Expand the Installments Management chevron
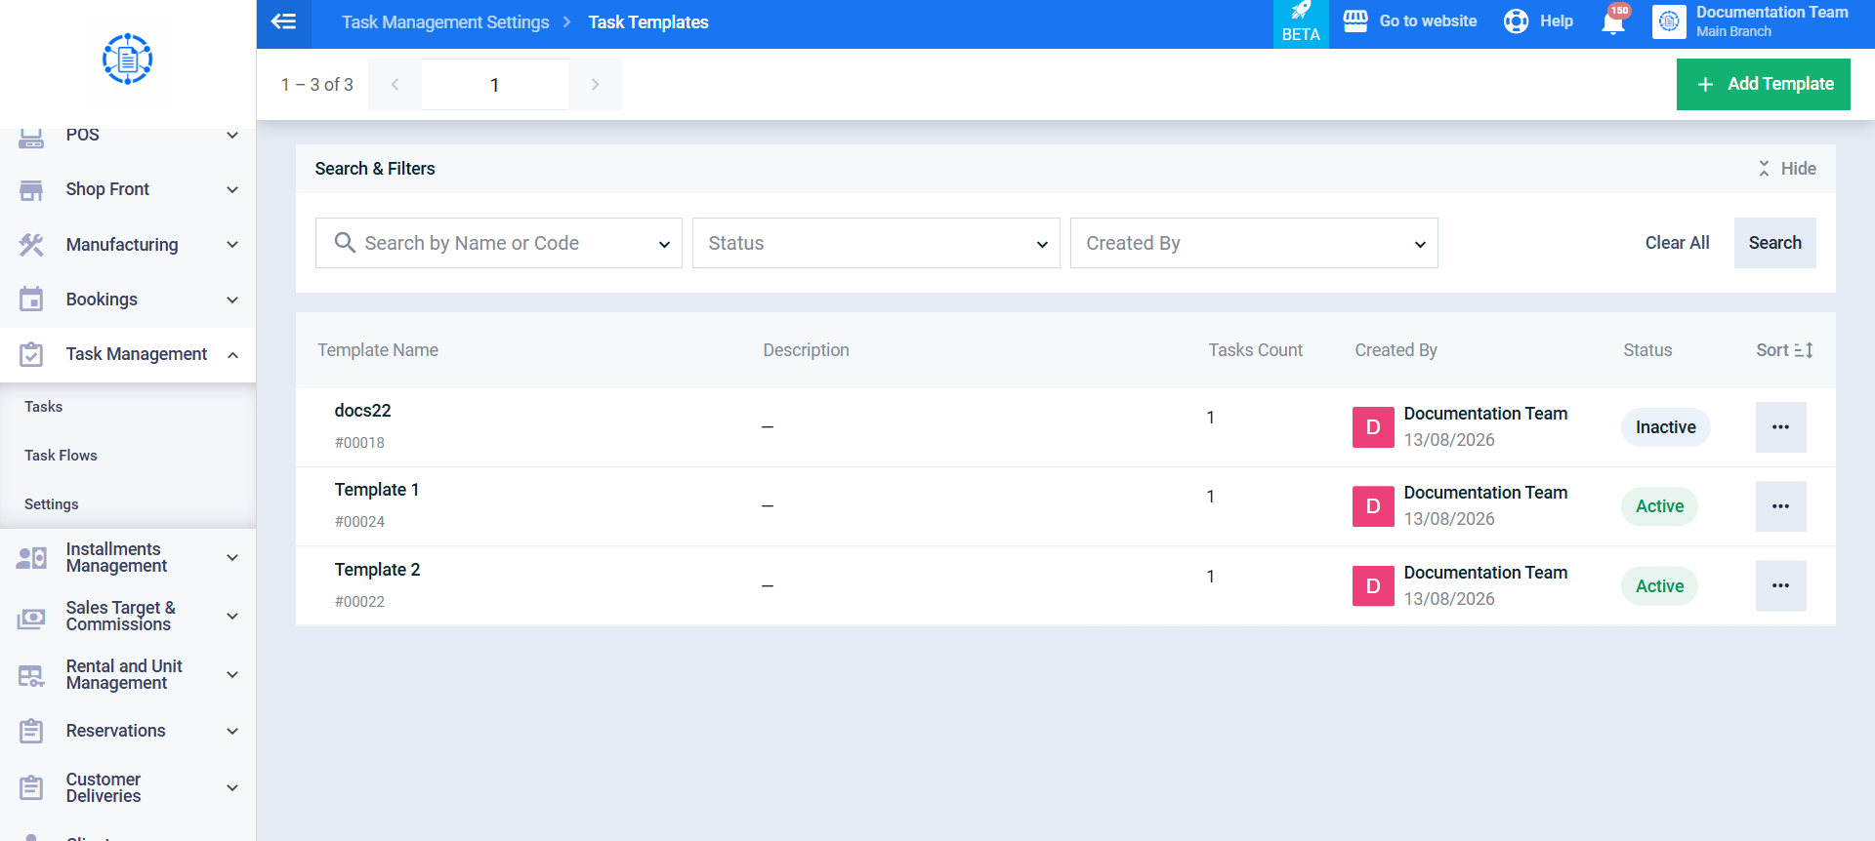Image resolution: width=1875 pixels, height=841 pixels. (232, 558)
